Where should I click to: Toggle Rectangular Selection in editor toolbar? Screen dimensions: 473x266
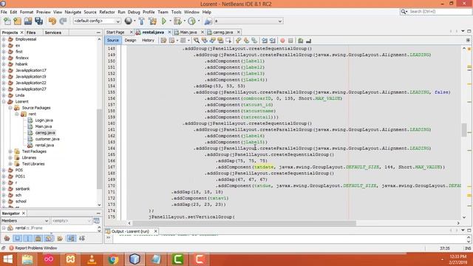click(x=228, y=41)
